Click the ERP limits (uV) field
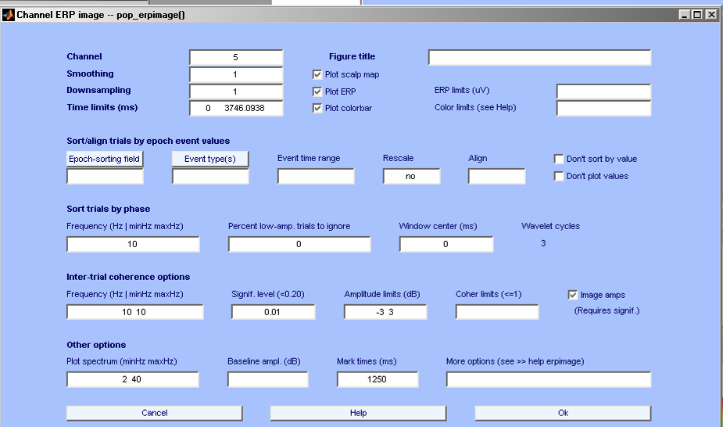 pos(603,91)
